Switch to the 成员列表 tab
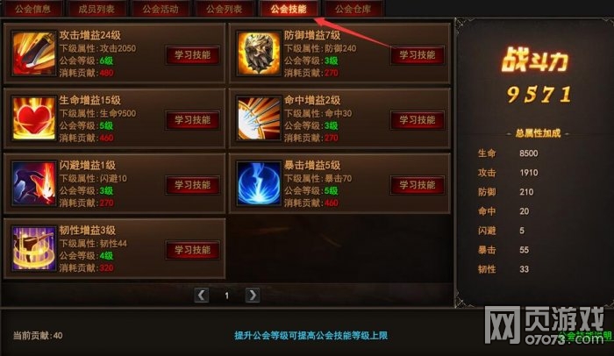 (96, 9)
